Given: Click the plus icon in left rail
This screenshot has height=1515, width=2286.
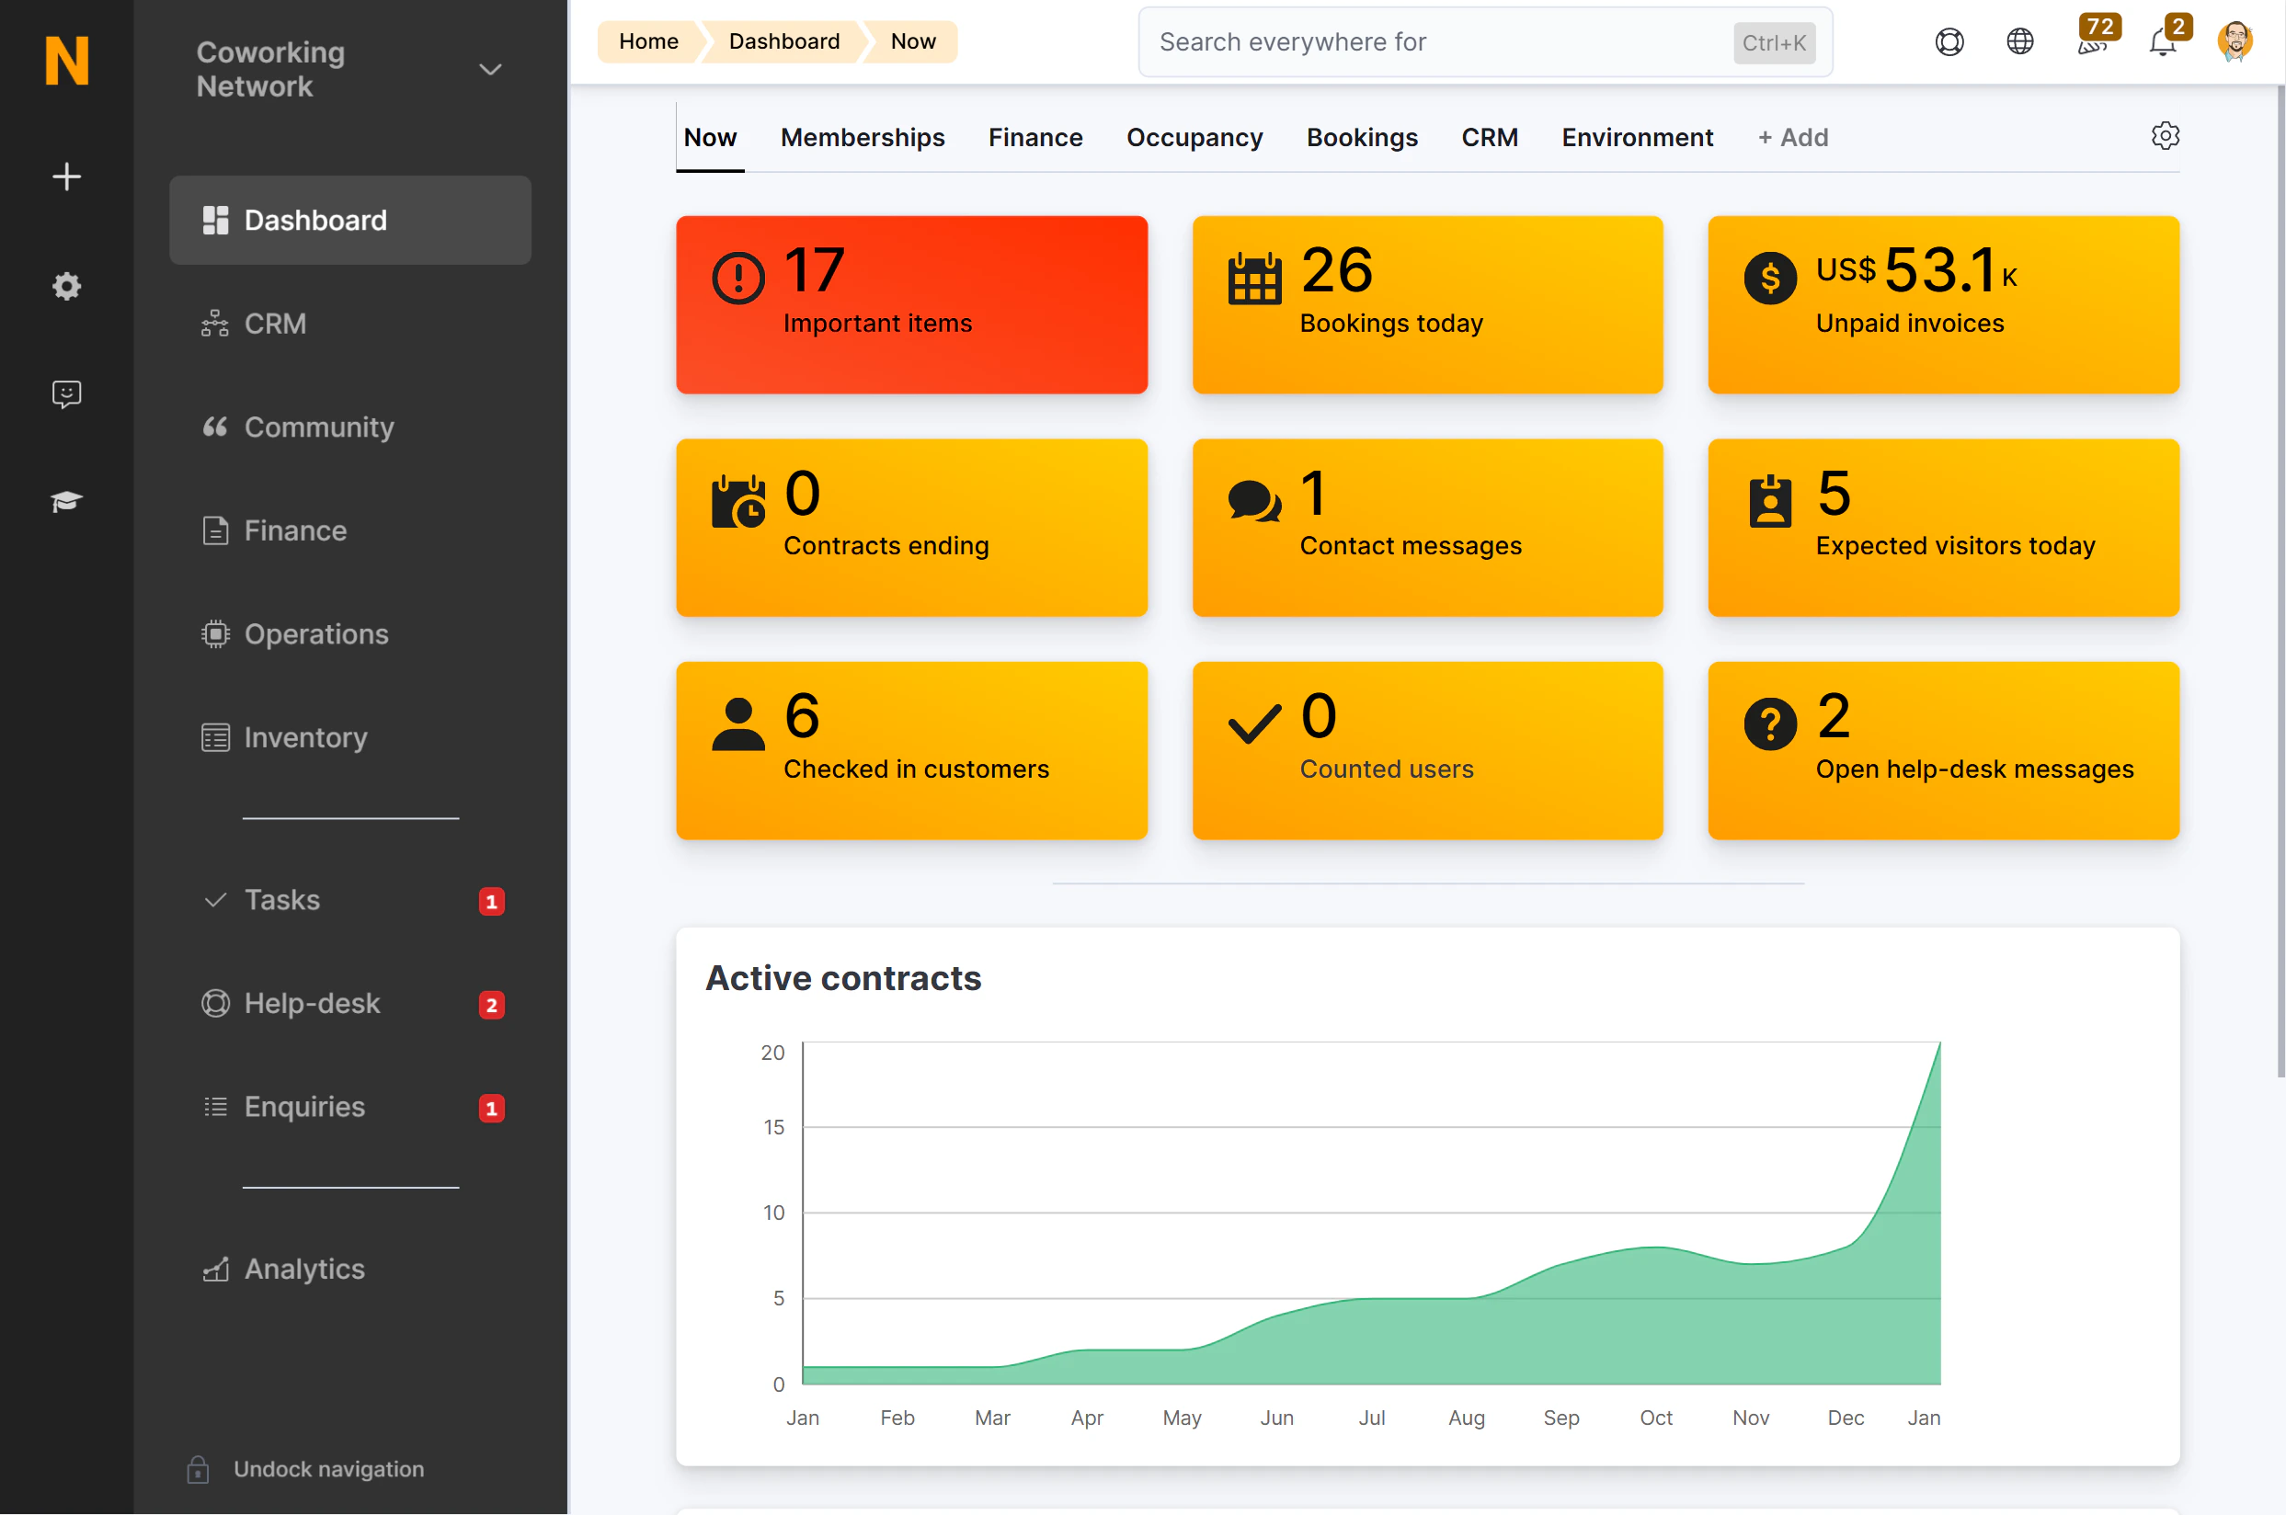Looking at the screenshot, I should click(x=65, y=177).
